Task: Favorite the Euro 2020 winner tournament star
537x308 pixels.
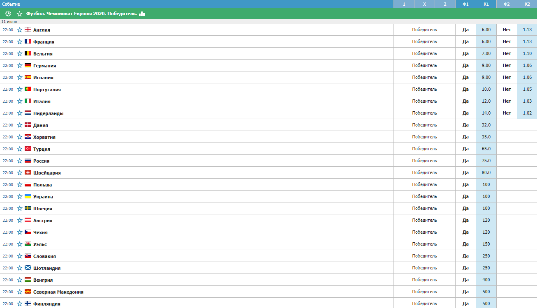Action: point(19,14)
